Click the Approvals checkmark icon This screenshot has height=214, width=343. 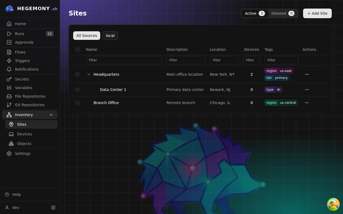click(x=9, y=42)
